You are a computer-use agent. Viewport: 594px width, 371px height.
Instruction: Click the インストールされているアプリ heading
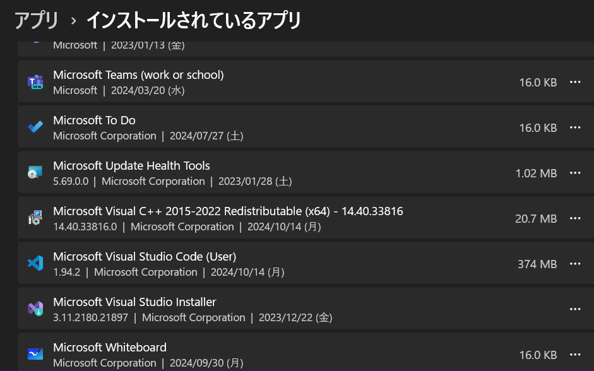point(194,20)
